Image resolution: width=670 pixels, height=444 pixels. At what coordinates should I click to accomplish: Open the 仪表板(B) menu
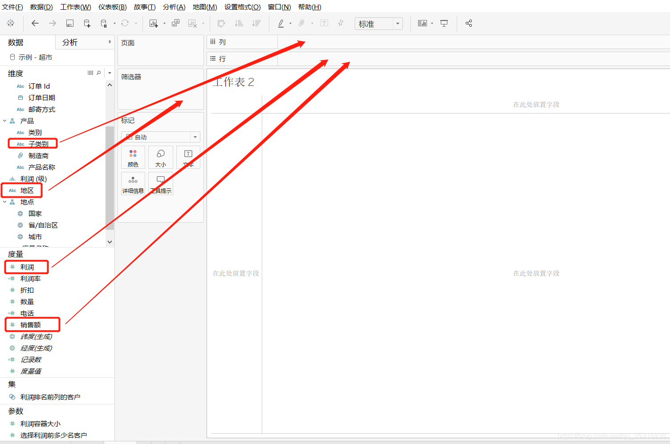click(x=113, y=7)
